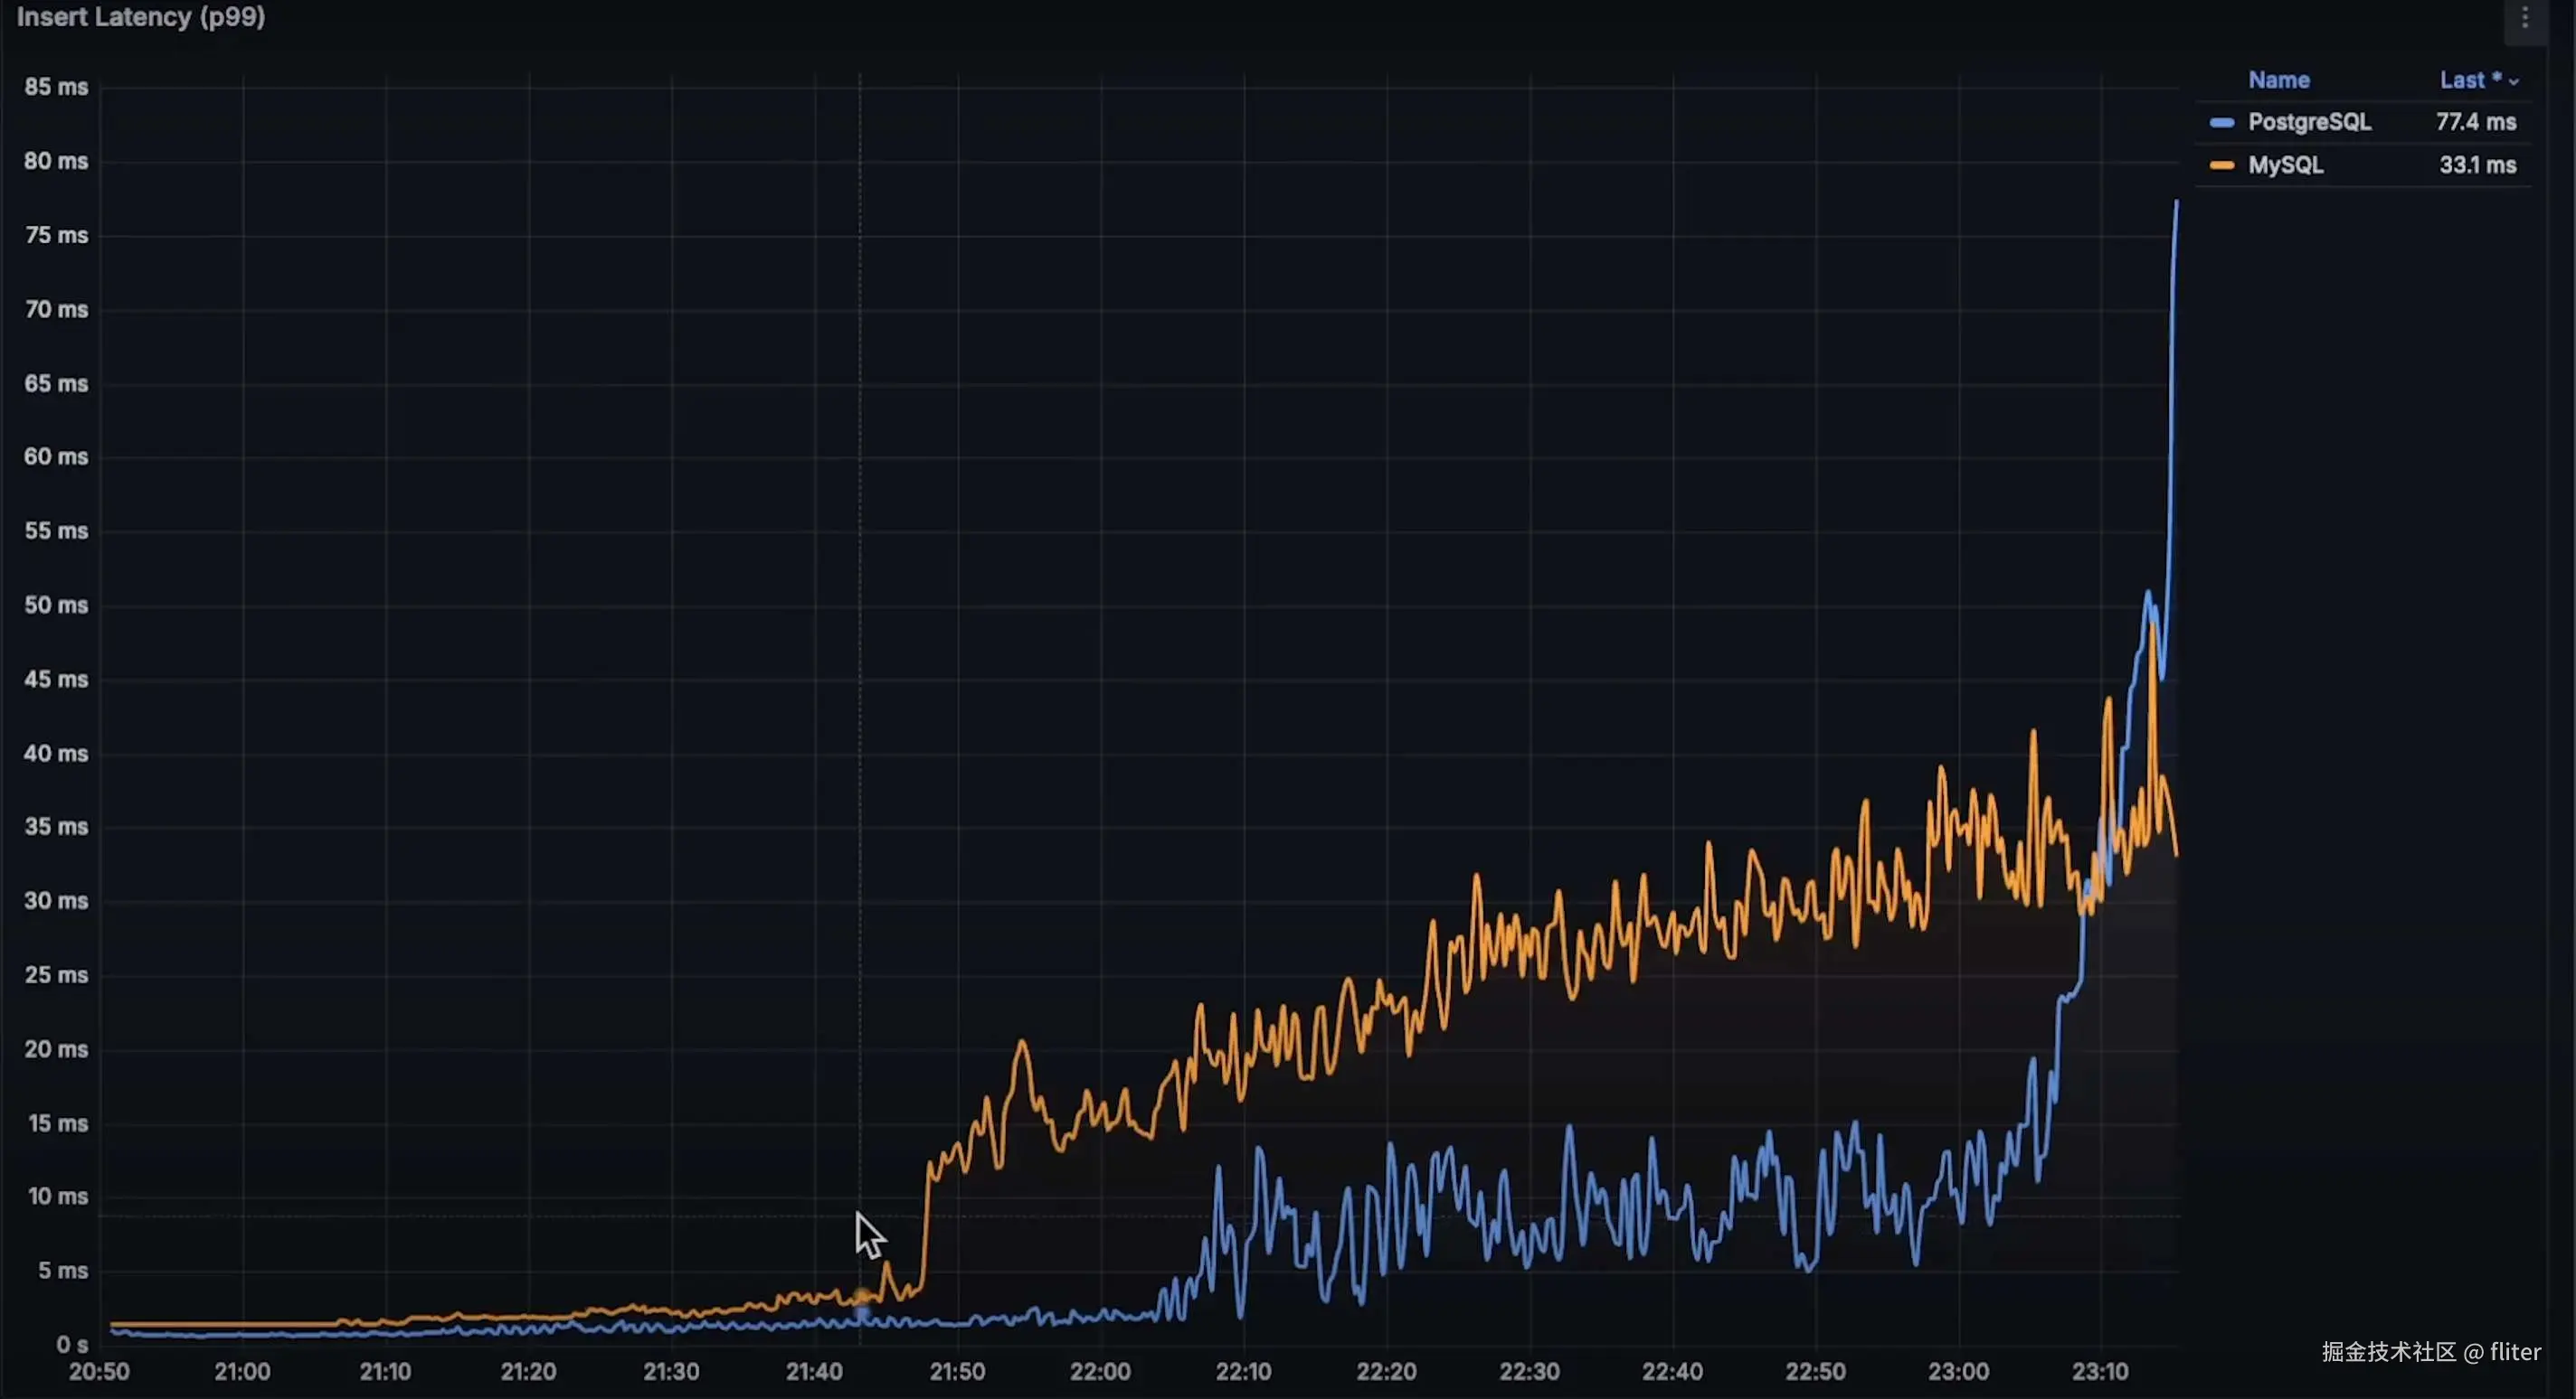The image size is (2576, 1399).
Task: Click the Insert Latency (p99) panel title
Action: point(141,17)
